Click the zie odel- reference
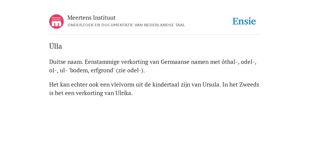Viewport: 311px width, 155px height. point(130,70)
